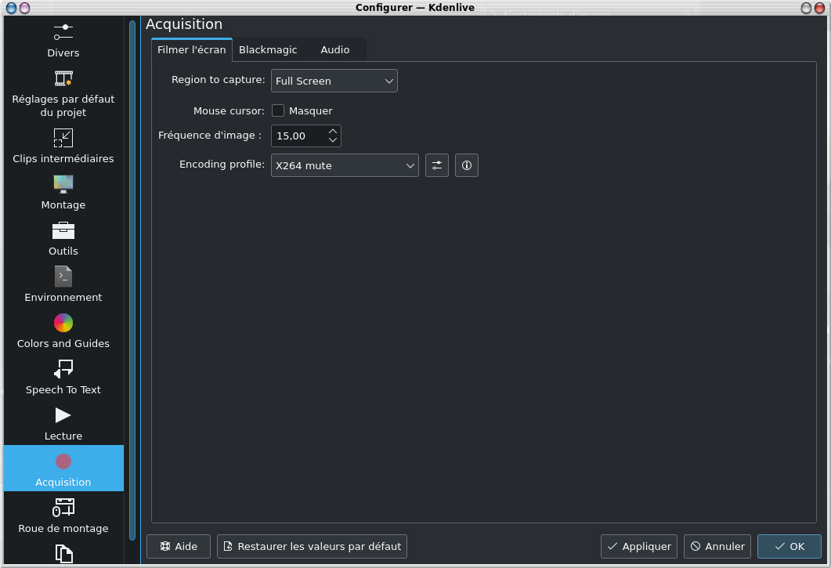Image resolution: width=831 pixels, height=568 pixels.
Task: Decrease Fréquence d'image value with down arrow
Action: (332, 140)
